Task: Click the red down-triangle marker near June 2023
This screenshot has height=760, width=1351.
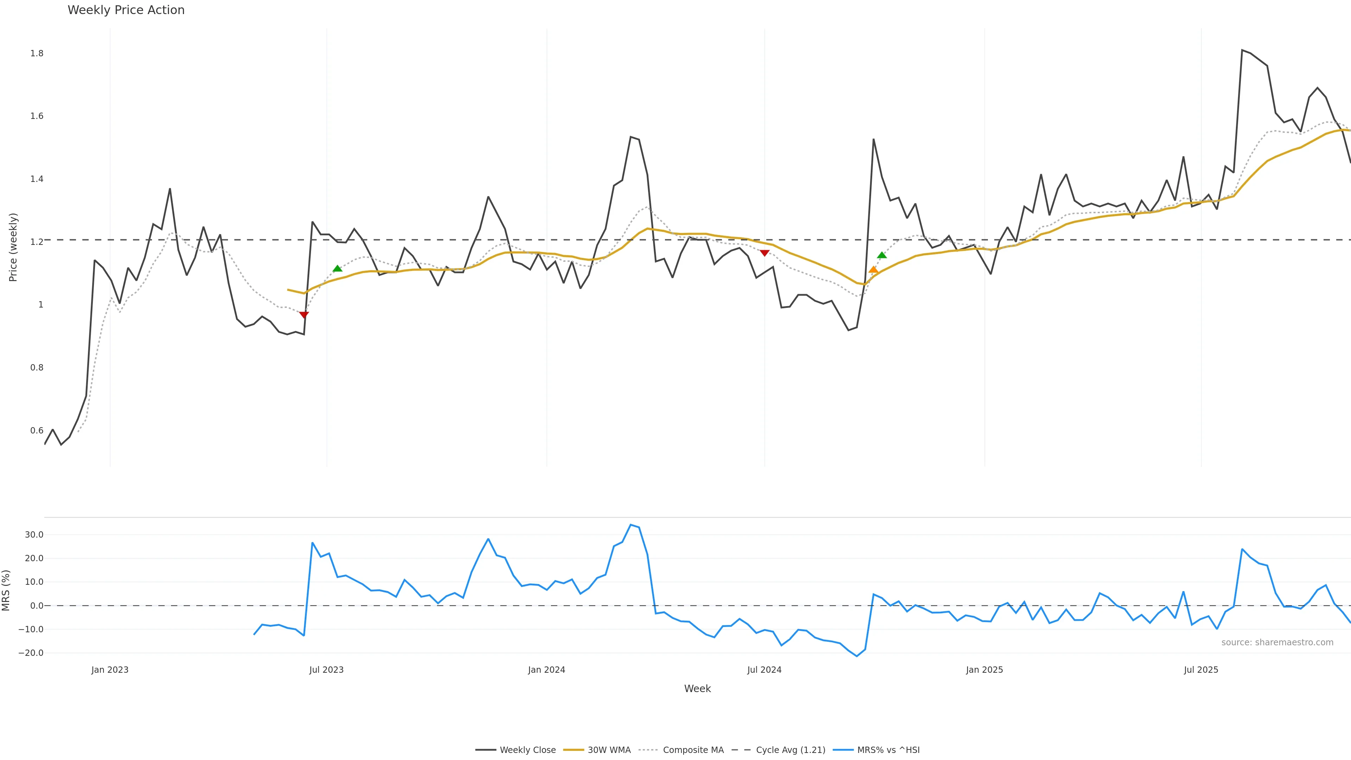Action: coord(304,315)
